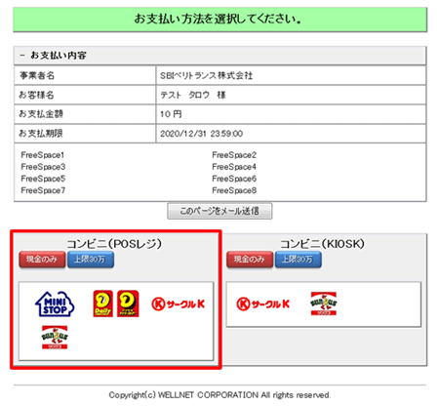Choose the コンビニ(POSレジ) payment heading
The height and width of the screenshot is (406, 439).
click(x=114, y=244)
